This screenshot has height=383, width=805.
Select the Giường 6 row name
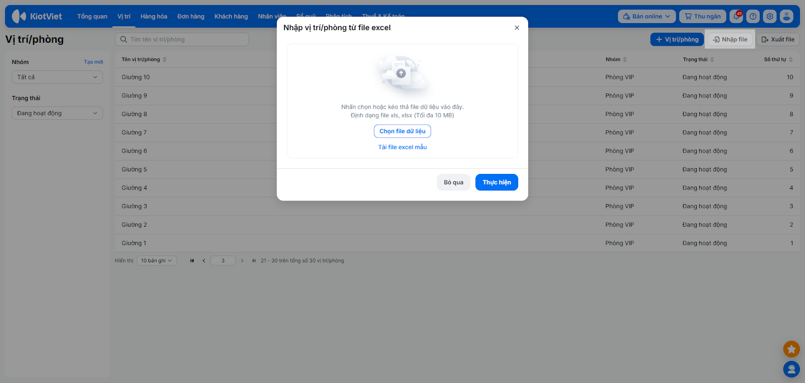tap(134, 151)
